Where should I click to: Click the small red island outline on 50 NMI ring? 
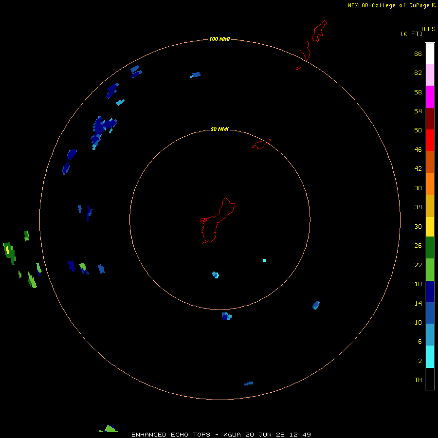pyautogui.click(x=261, y=144)
